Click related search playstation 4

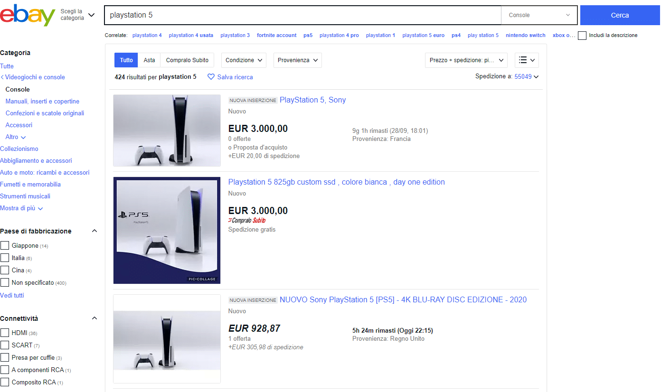[147, 36]
